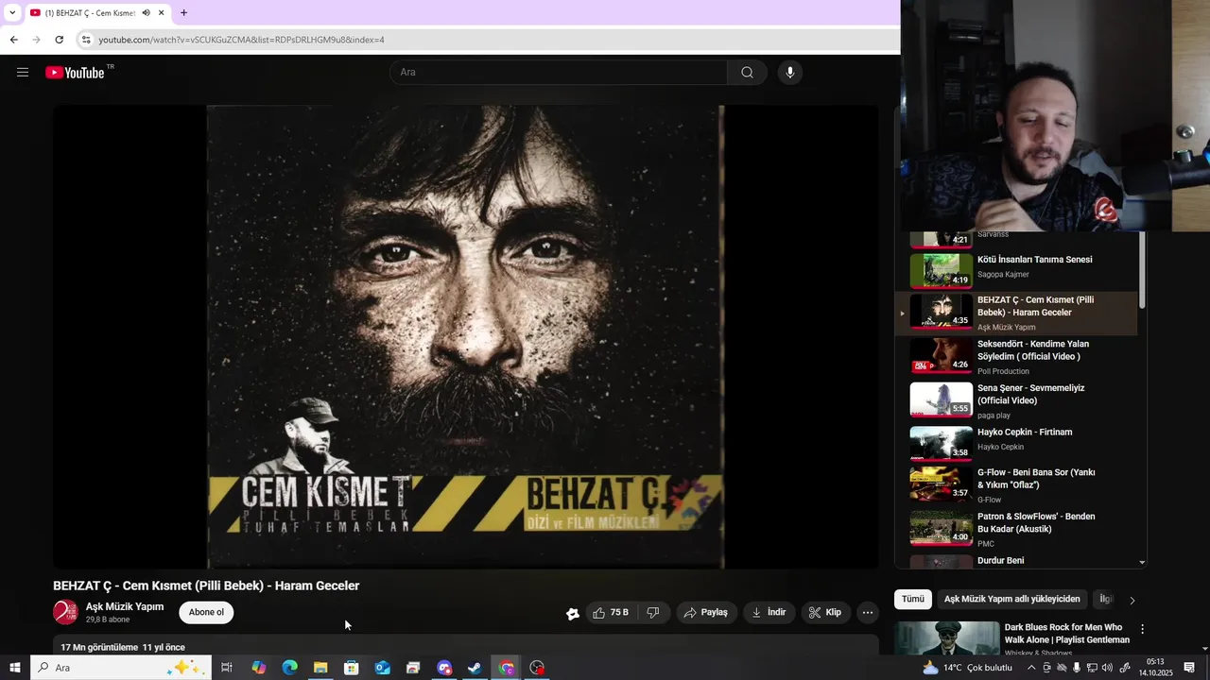Image resolution: width=1210 pixels, height=680 pixels.
Task: Select Hayko Cepkin - Fırtınam playlist entry
Action: coord(1016,442)
